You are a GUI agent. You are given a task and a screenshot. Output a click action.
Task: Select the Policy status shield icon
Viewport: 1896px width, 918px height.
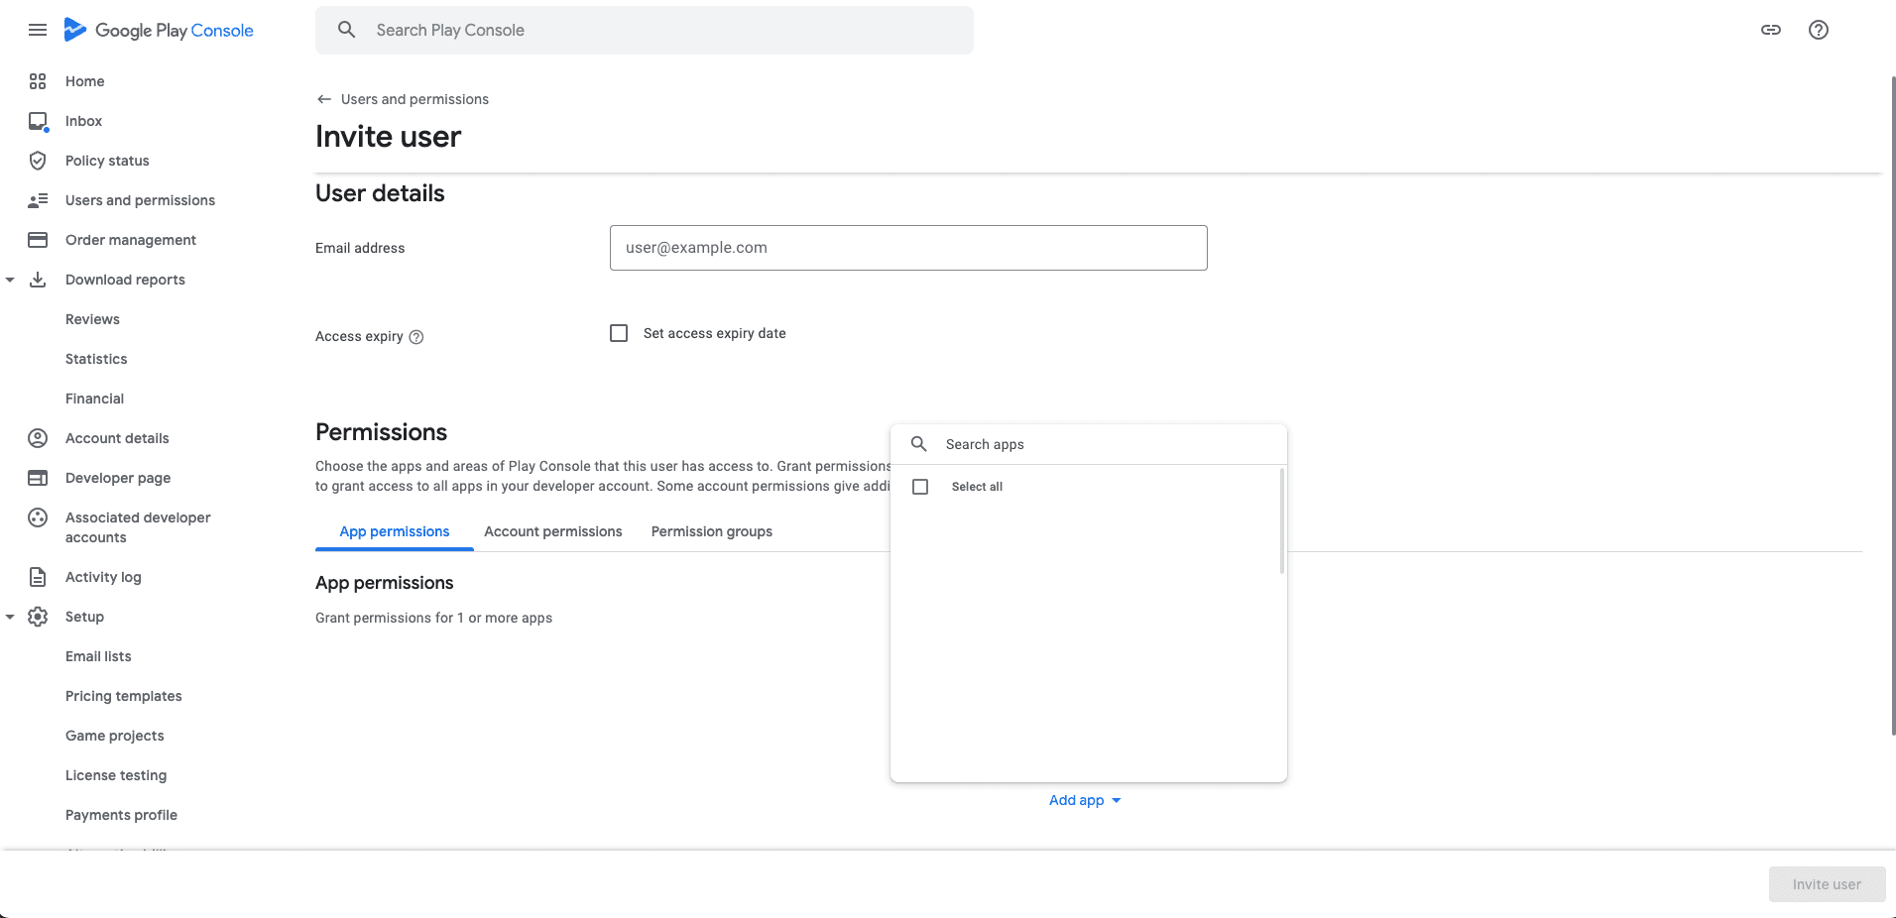tap(38, 160)
